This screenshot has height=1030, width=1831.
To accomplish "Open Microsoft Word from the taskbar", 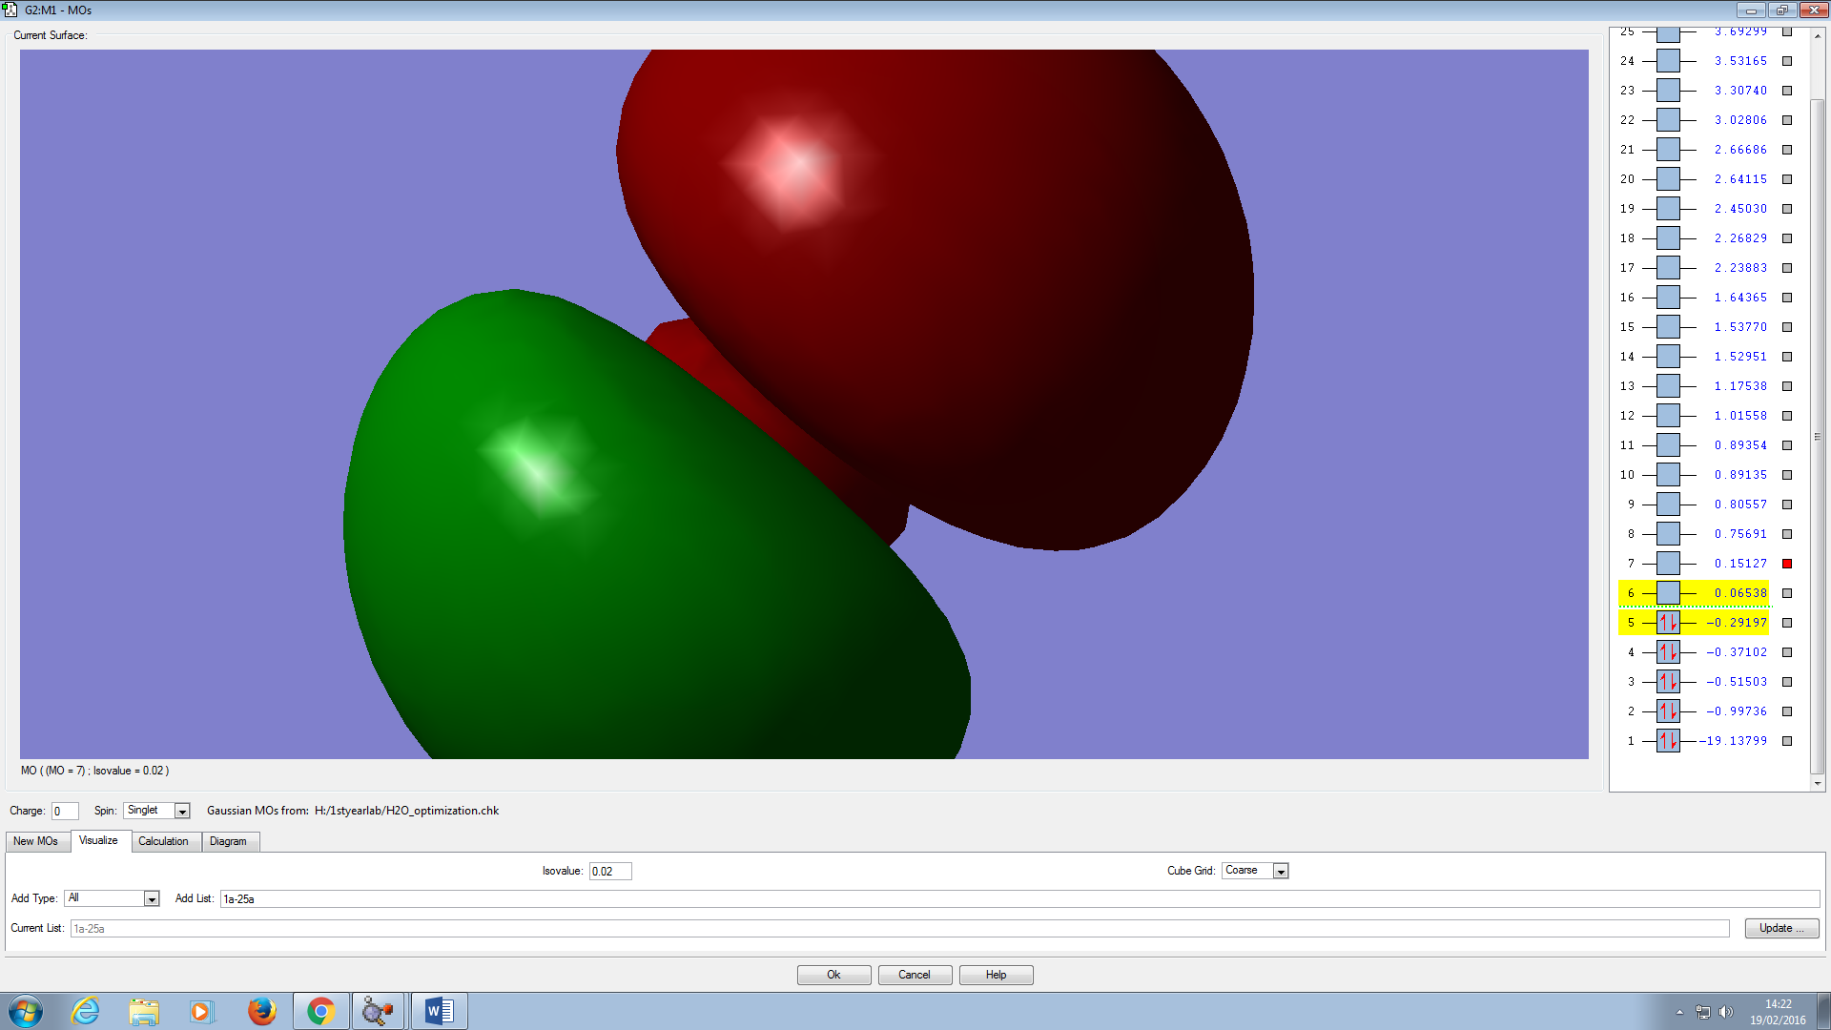I will click(x=439, y=1011).
